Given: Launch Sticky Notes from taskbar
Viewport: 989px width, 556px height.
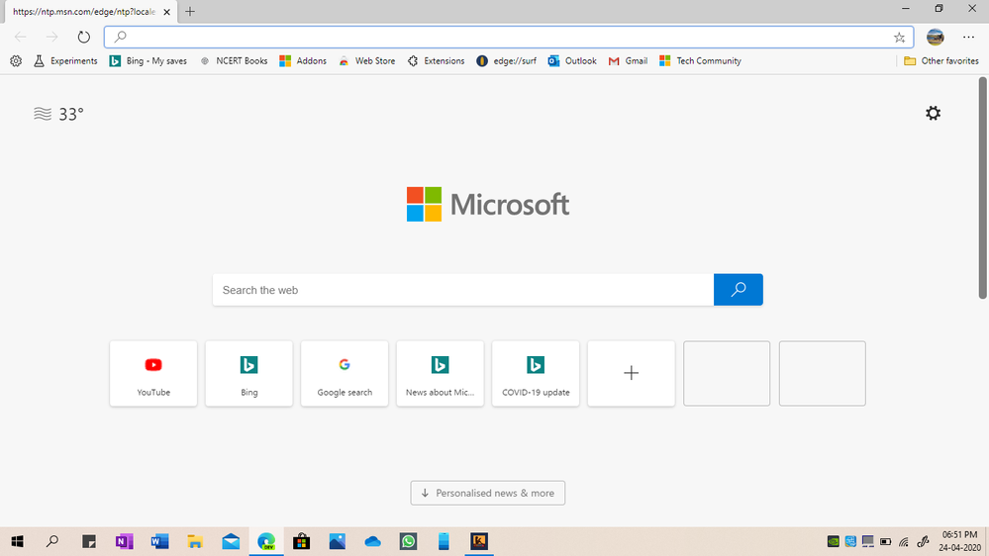Looking at the screenshot, I should 89,541.
